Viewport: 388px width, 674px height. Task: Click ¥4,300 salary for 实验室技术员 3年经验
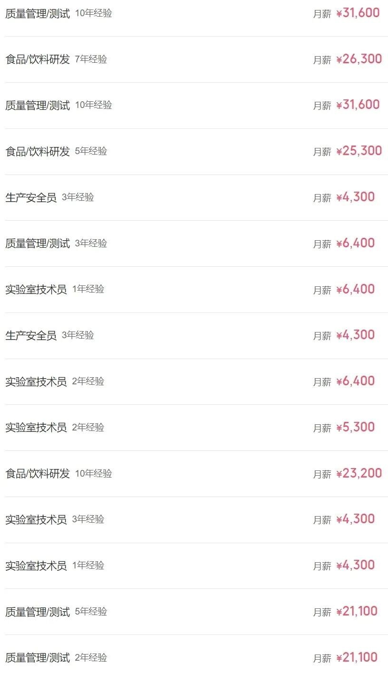click(x=355, y=519)
